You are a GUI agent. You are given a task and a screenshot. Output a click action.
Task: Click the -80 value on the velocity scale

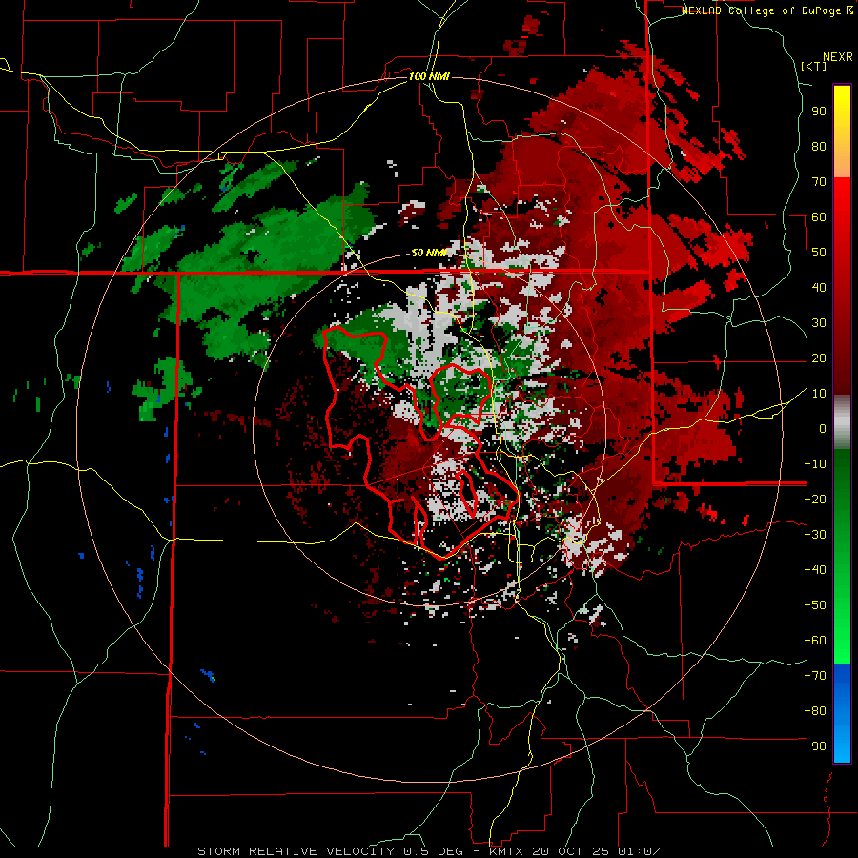click(815, 711)
